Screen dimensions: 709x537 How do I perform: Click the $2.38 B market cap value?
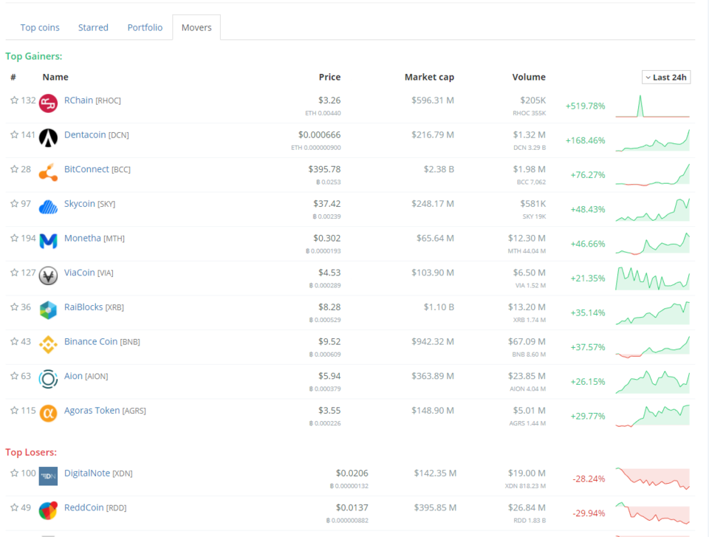tap(439, 169)
